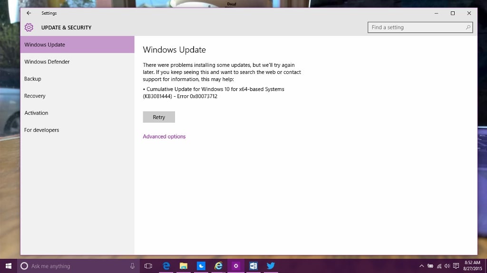Image resolution: width=487 pixels, height=273 pixels.
Task: Click the Settings gear taskbar icon
Action: click(236, 266)
